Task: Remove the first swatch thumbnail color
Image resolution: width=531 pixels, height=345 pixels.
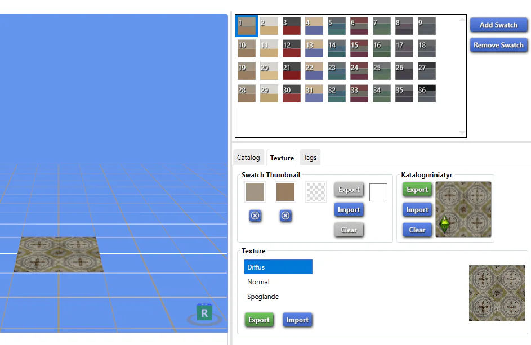Action: 255,216
